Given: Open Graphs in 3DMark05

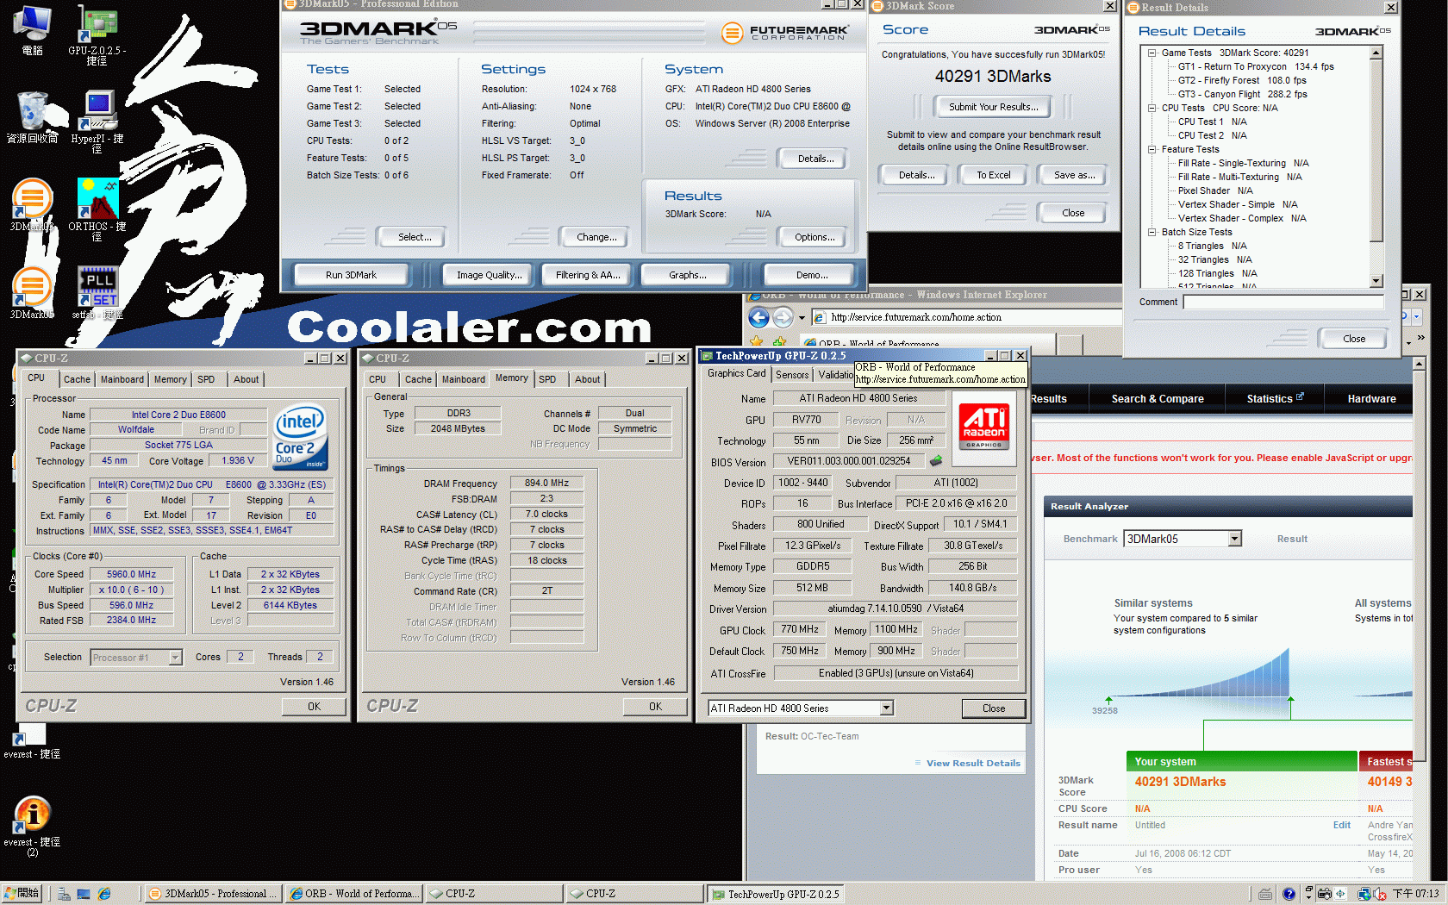Looking at the screenshot, I should (687, 275).
